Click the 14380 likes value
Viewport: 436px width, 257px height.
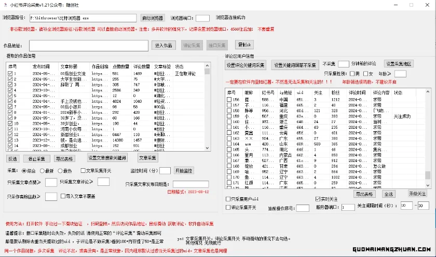(x=118, y=140)
